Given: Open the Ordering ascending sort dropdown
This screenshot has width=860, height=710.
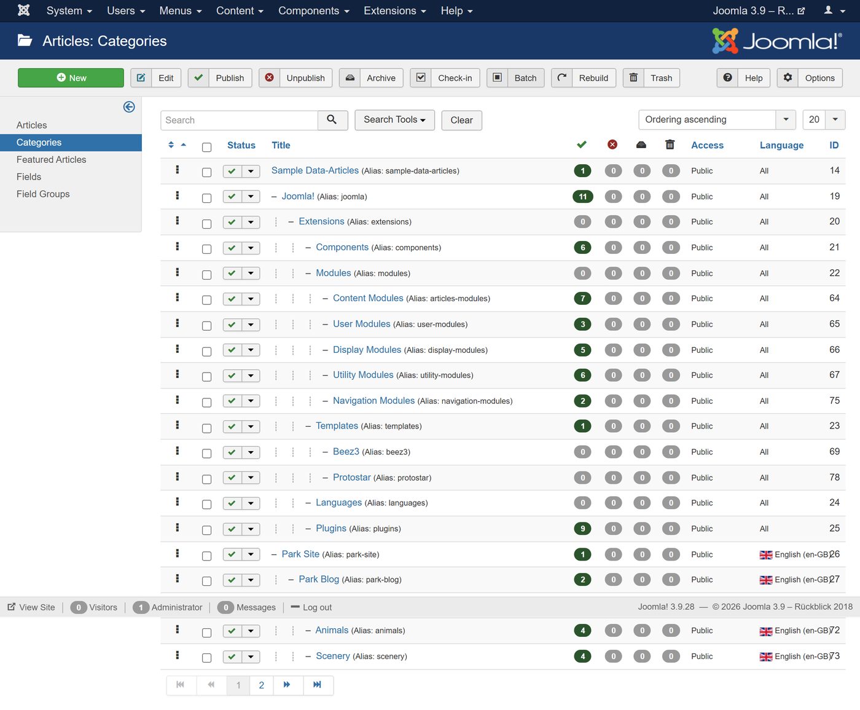Looking at the screenshot, I should point(717,120).
